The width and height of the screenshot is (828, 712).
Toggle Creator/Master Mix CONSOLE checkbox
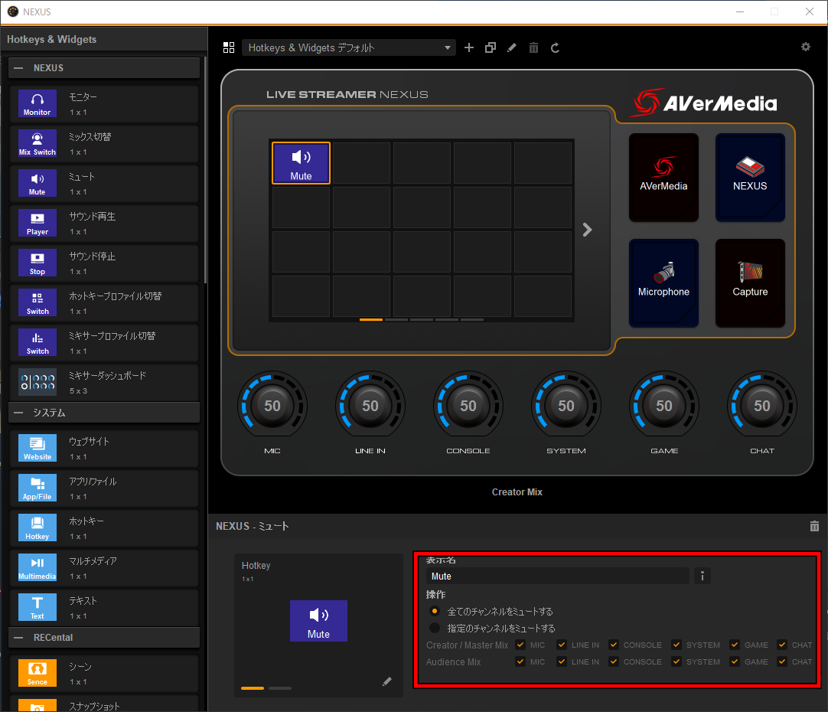[x=614, y=645]
